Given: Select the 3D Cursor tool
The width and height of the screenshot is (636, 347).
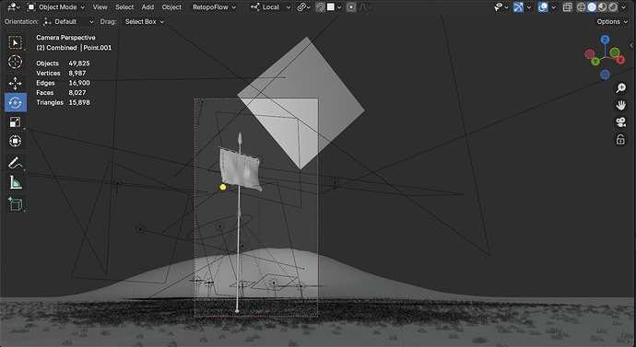Looking at the screenshot, I should point(16,62).
